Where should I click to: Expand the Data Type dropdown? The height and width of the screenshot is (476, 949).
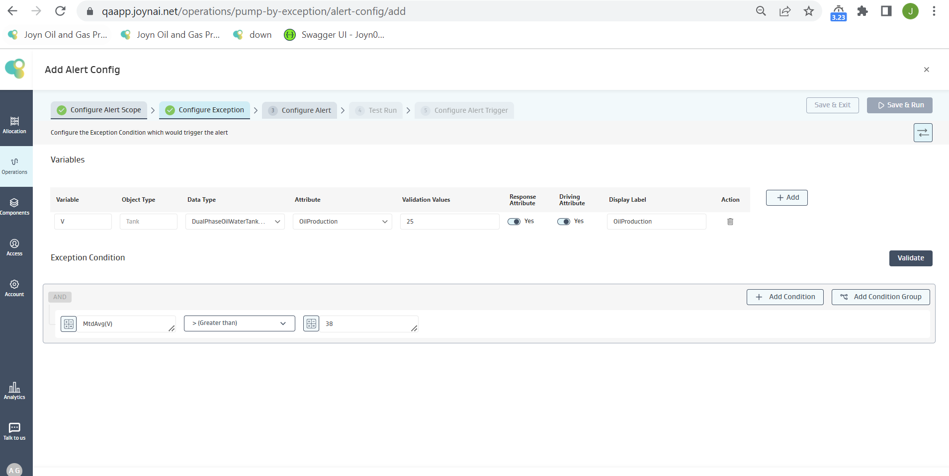click(x=235, y=222)
